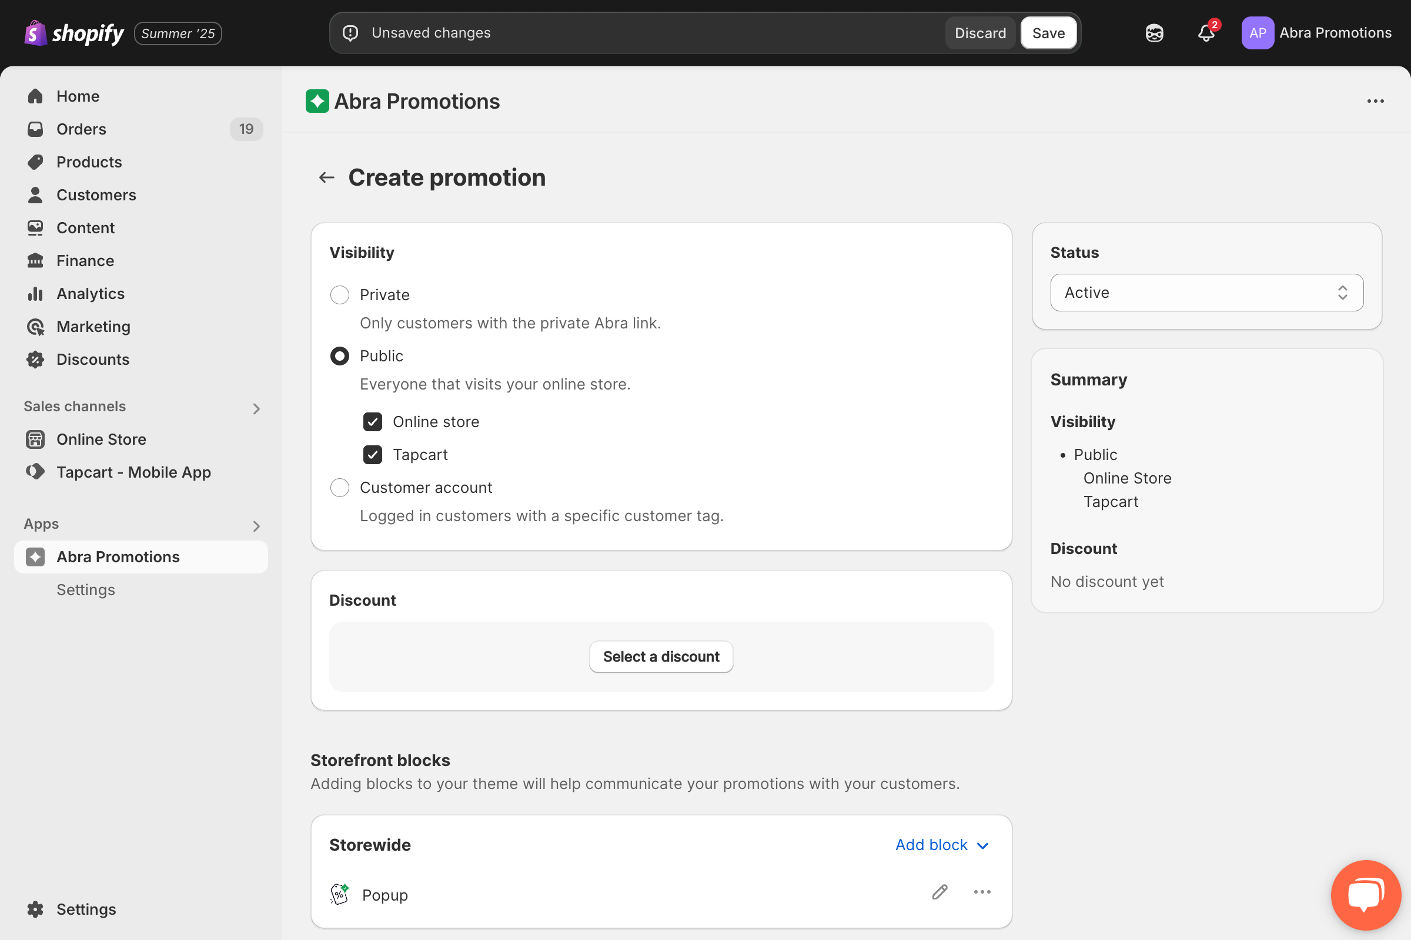This screenshot has height=940, width=1411.
Task: Open the Status Active dropdown
Action: [x=1206, y=293]
